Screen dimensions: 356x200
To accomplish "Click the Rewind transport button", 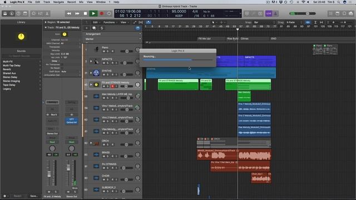I will tap(69, 13).
